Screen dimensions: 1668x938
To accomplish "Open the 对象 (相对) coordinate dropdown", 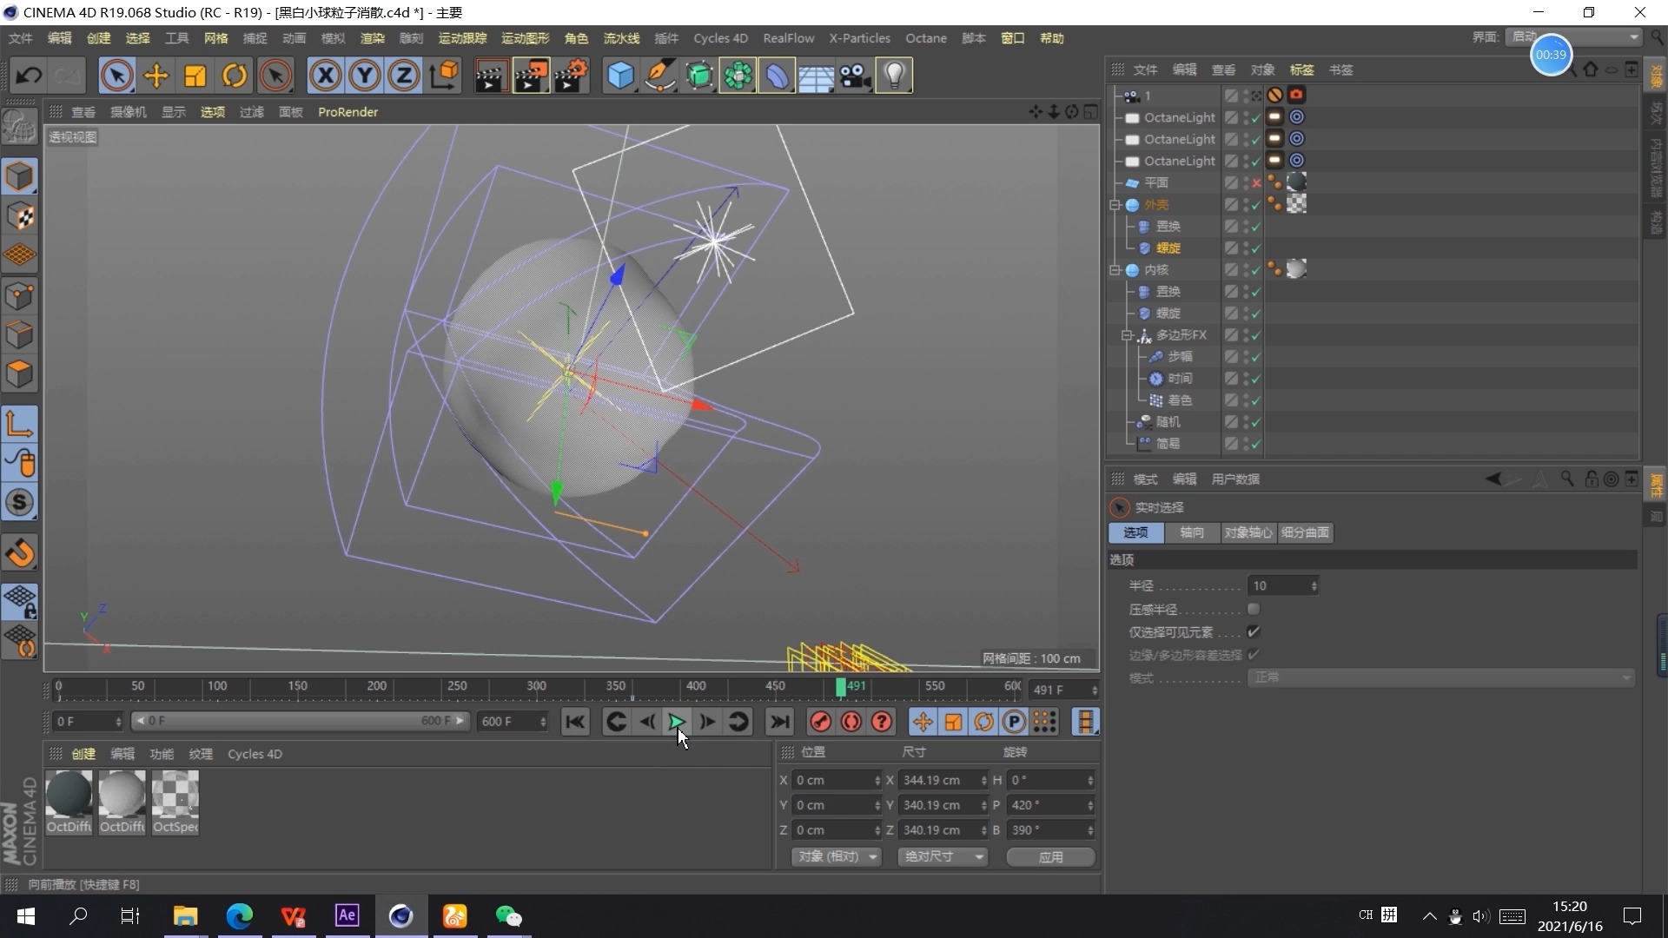I will pos(836,856).
